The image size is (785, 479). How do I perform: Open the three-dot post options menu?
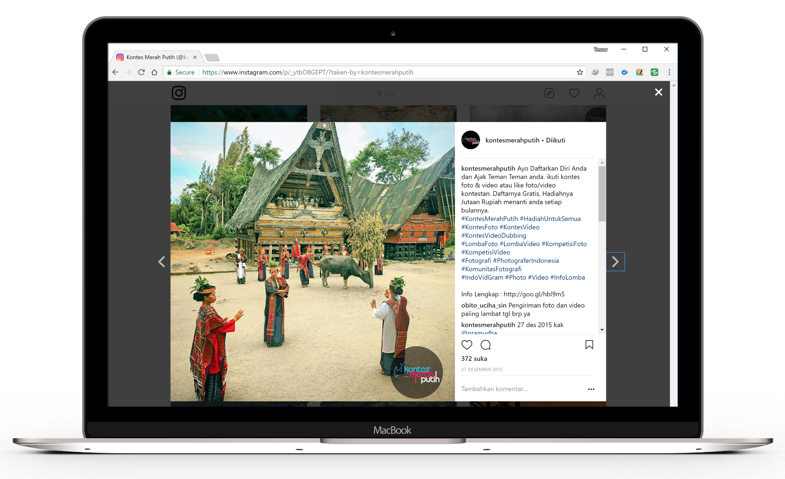click(x=591, y=389)
